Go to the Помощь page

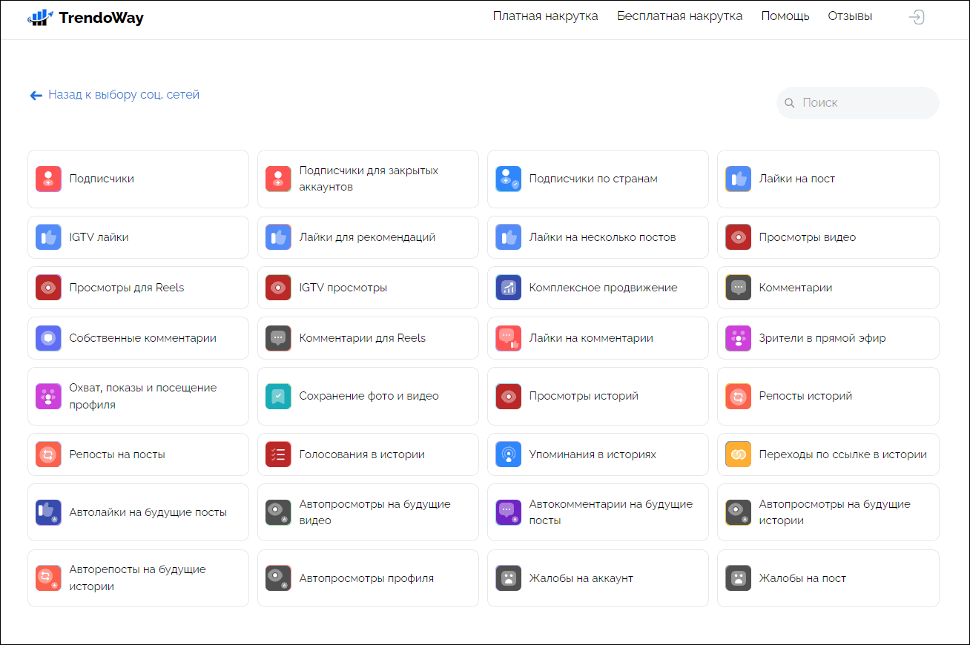[785, 16]
